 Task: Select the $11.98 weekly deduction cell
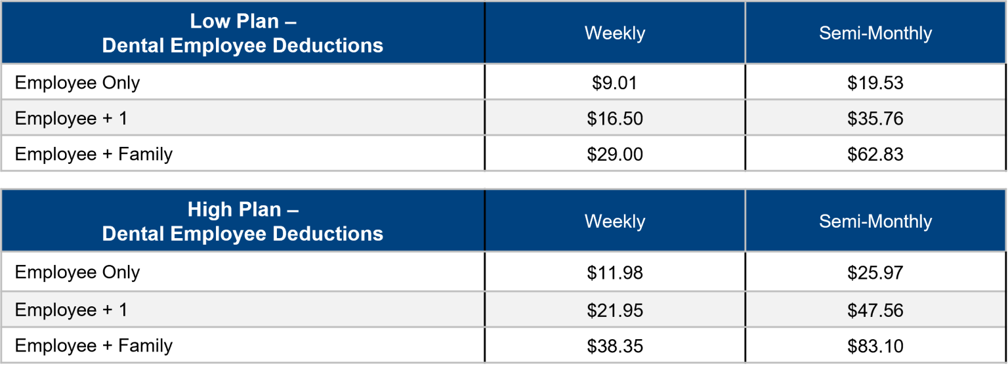tap(615, 272)
